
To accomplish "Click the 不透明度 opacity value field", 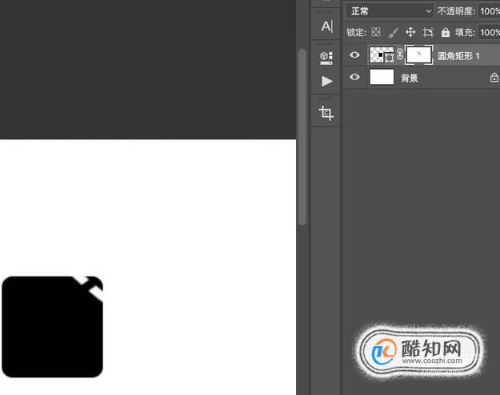I will [489, 11].
